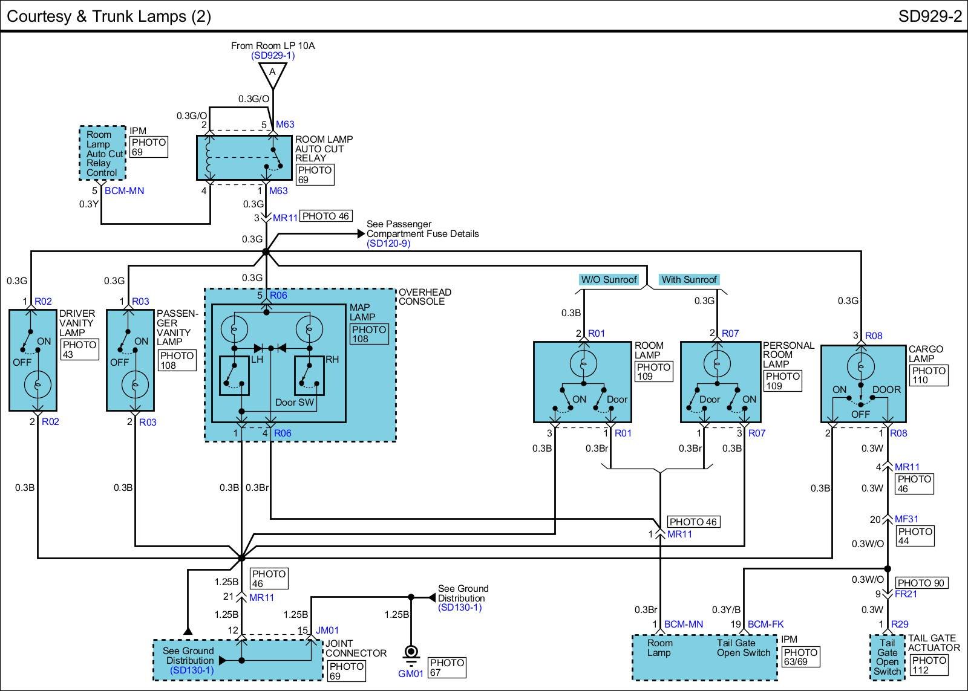Click the relay contact switch in auto cut relay
968x691 pixels.
click(273, 158)
